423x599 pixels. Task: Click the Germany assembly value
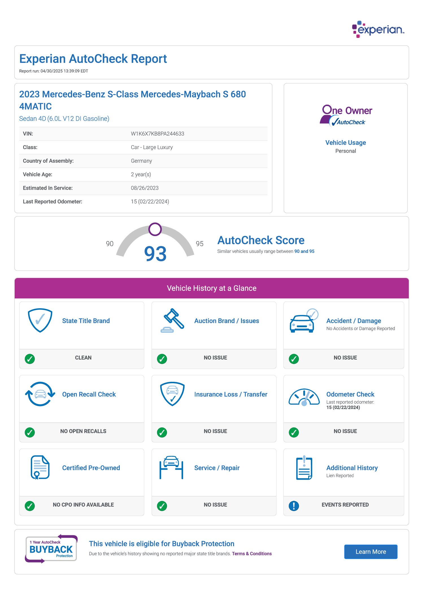coord(141,161)
